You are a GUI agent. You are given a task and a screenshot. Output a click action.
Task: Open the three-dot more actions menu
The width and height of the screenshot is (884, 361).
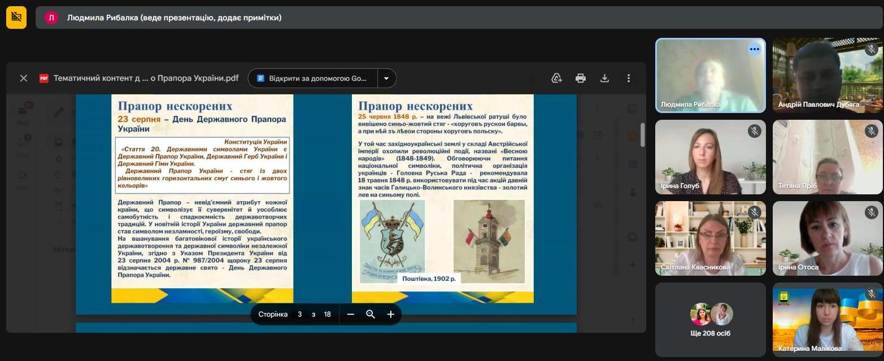tap(628, 78)
